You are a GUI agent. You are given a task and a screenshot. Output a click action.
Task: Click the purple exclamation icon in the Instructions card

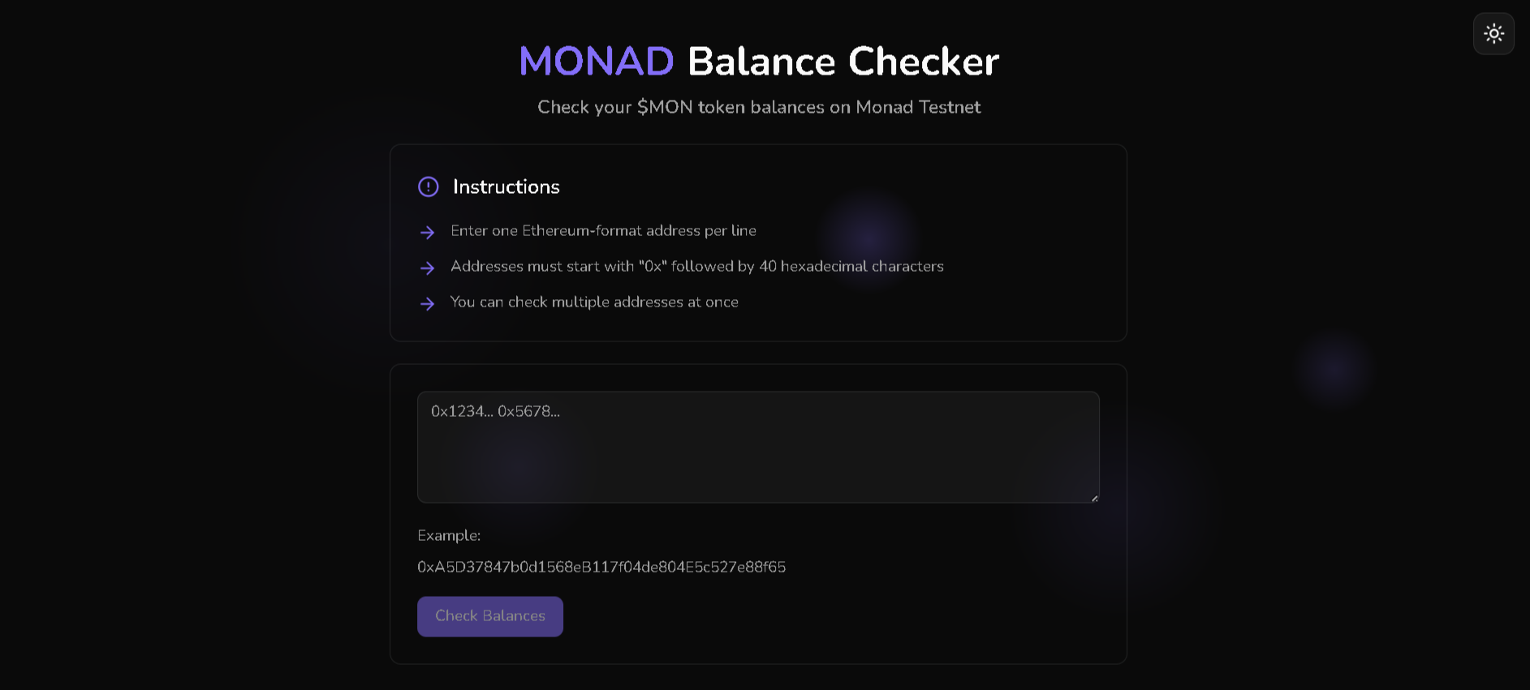pyautogui.click(x=428, y=186)
